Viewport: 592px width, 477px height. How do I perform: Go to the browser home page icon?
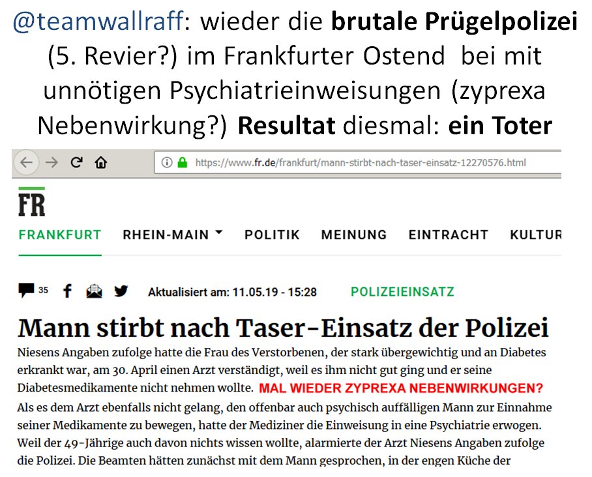pos(100,163)
